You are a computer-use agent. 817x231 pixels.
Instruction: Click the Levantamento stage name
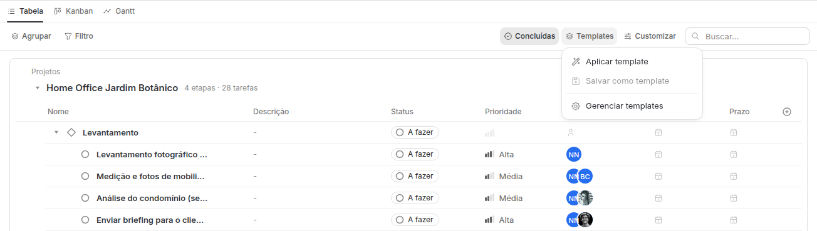pos(110,132)
